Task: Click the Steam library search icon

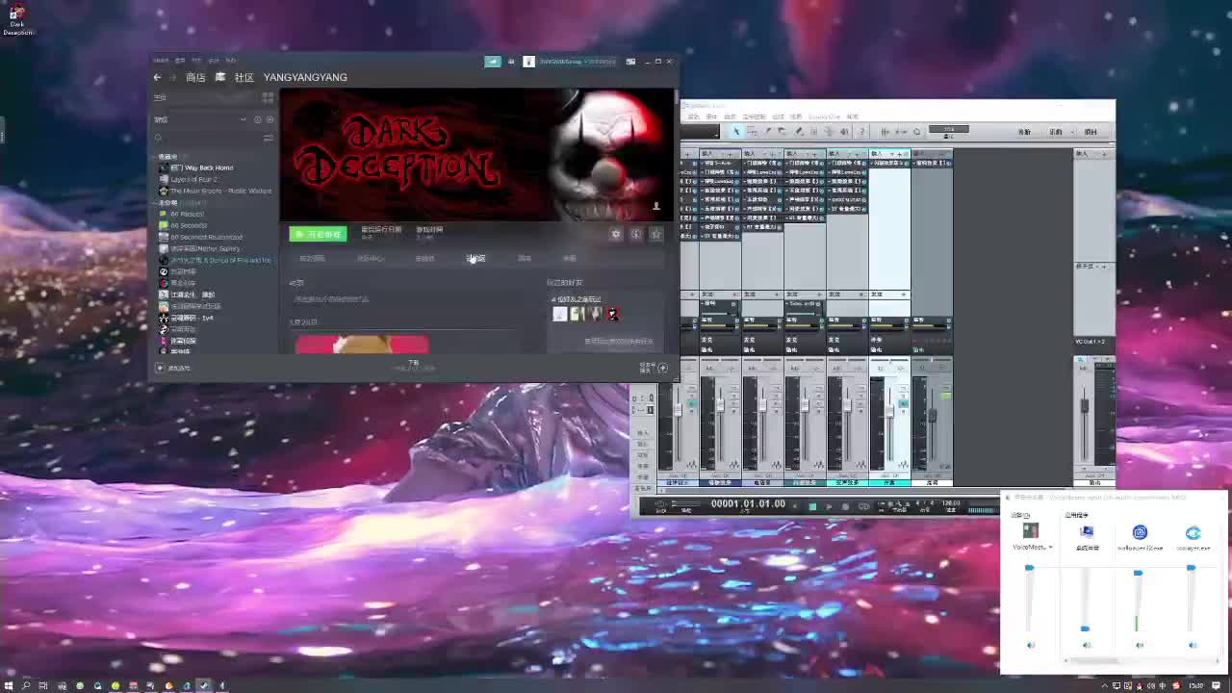Action: 159,138
